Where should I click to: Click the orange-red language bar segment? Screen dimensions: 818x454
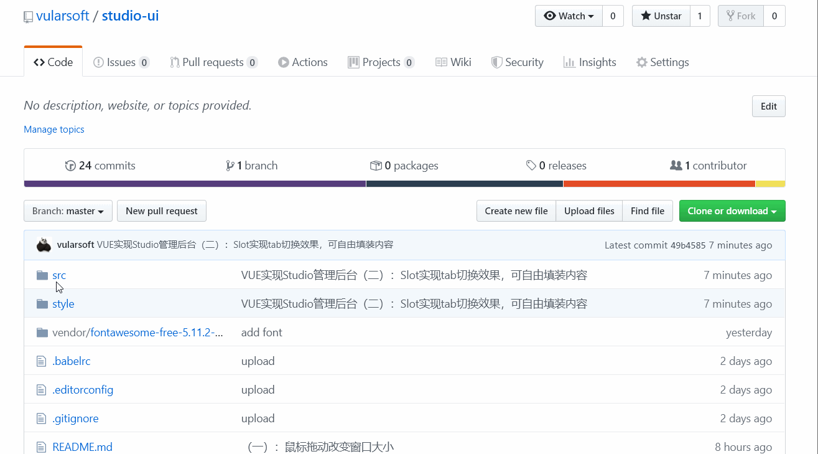coord(659,184)
